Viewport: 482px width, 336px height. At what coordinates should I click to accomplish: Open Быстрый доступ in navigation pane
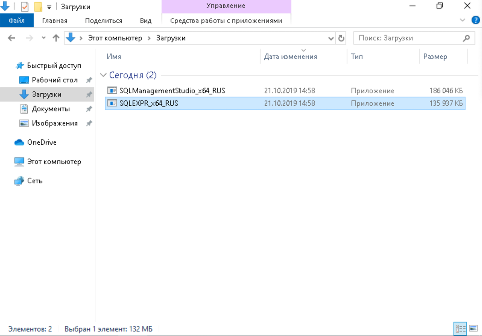click(x=54, y=66)
